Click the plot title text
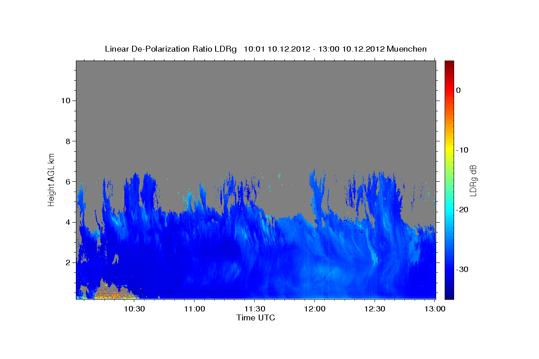The height and width of the screenshot is (359, 539). click(265, 49)
